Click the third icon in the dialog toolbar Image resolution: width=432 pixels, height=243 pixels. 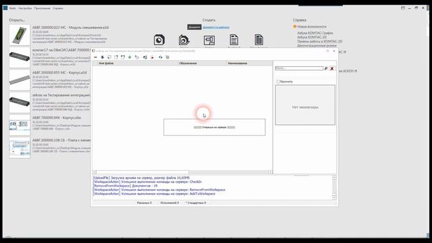[x=109, y=57]
